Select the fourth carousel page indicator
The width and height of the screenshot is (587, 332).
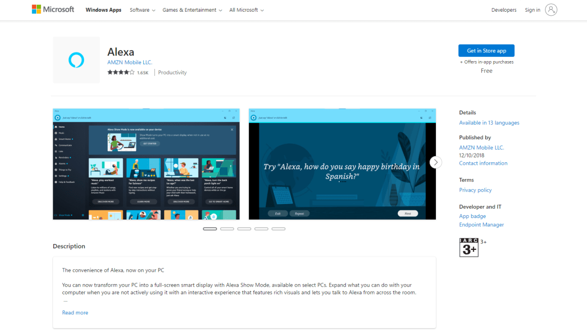pos(261,229)
